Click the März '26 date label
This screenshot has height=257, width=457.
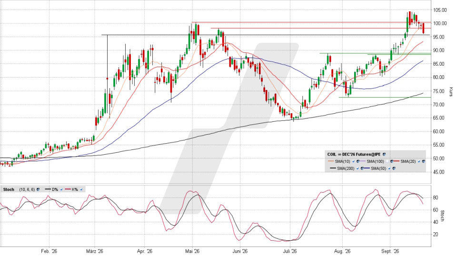(x=95, y=251)
